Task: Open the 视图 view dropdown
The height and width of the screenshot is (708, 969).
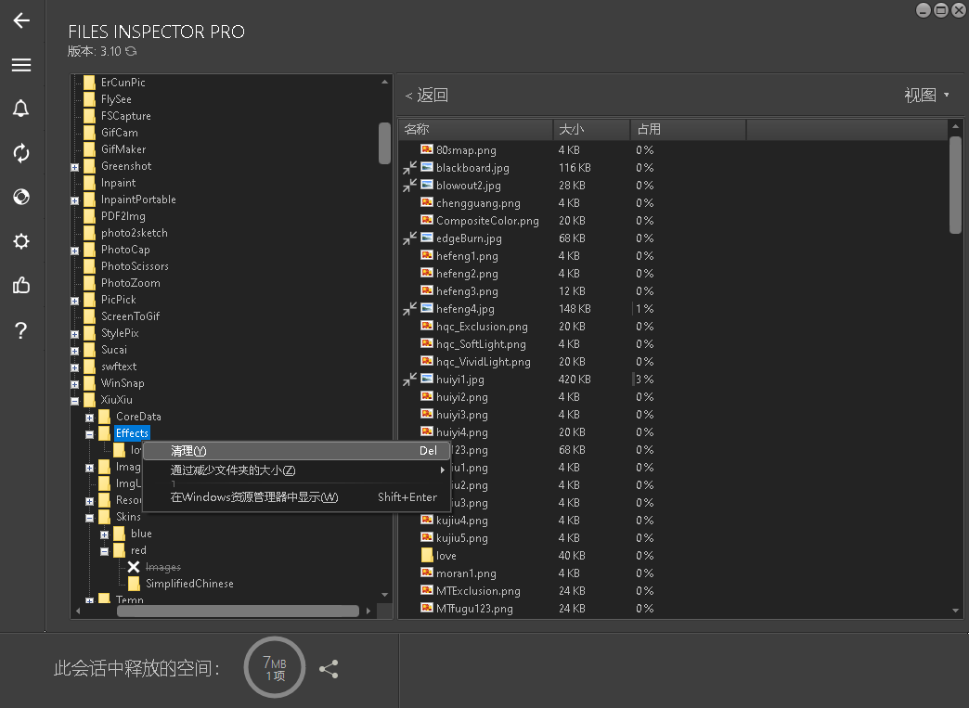Action: tap(926, 96)
